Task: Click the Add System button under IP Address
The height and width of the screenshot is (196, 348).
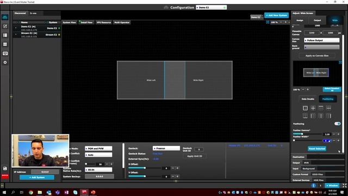Action: tap(37, 177)
